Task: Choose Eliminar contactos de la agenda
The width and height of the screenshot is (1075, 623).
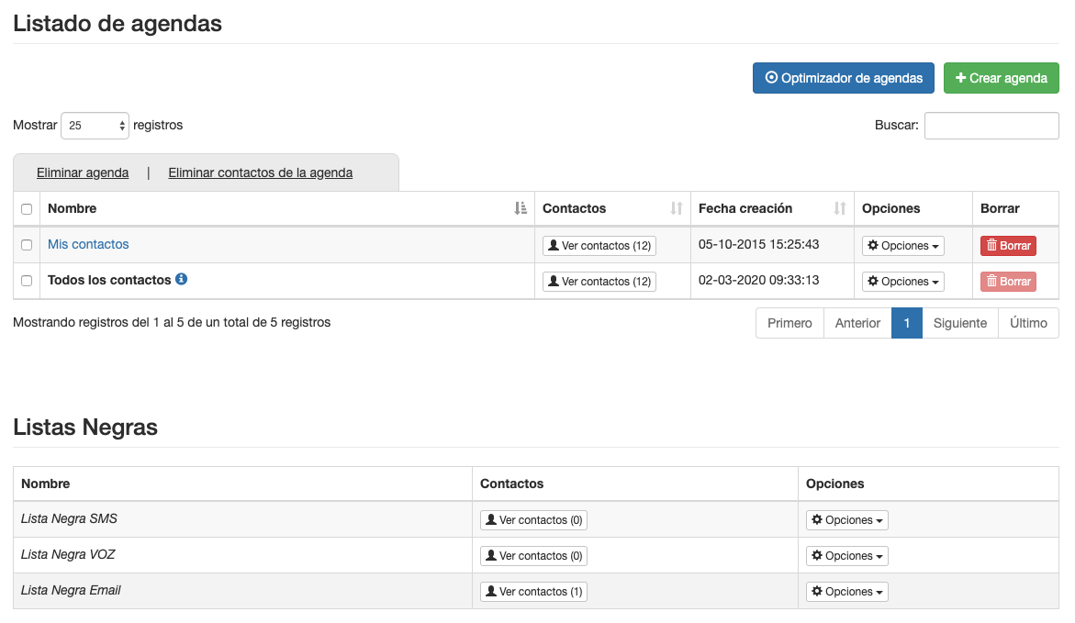Action: pyautogui.click(x=260, y=172)
